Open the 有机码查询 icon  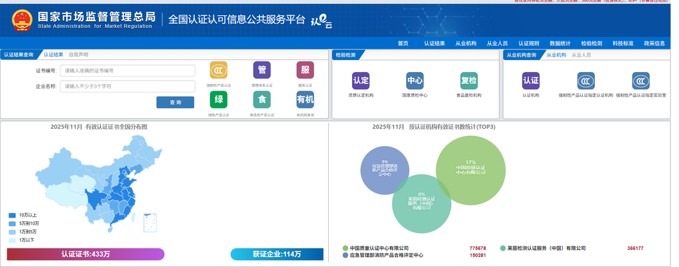[305, 100]
